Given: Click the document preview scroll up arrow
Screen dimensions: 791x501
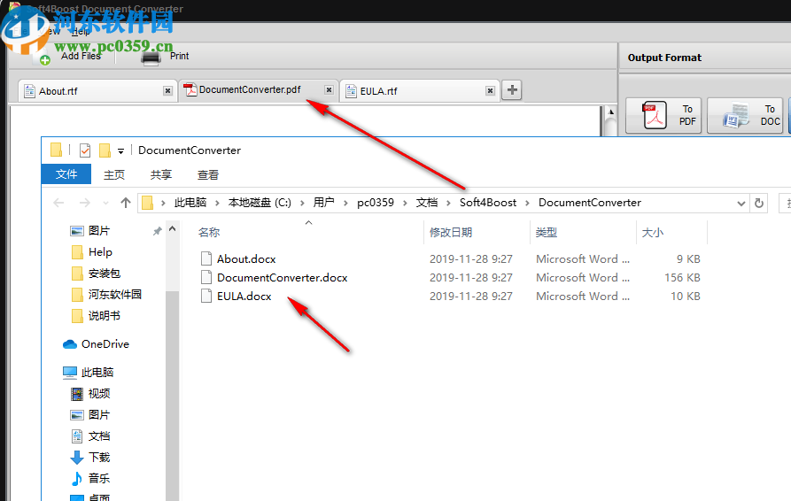Looking at the screenshot, I should click(x=610, y=112).
